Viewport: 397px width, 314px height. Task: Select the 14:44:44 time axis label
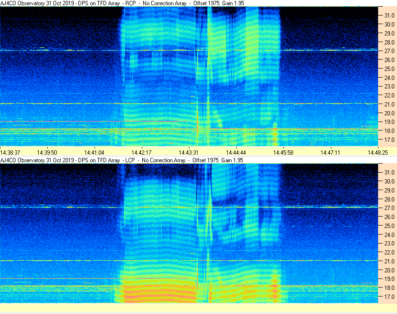tap(236, 153)
